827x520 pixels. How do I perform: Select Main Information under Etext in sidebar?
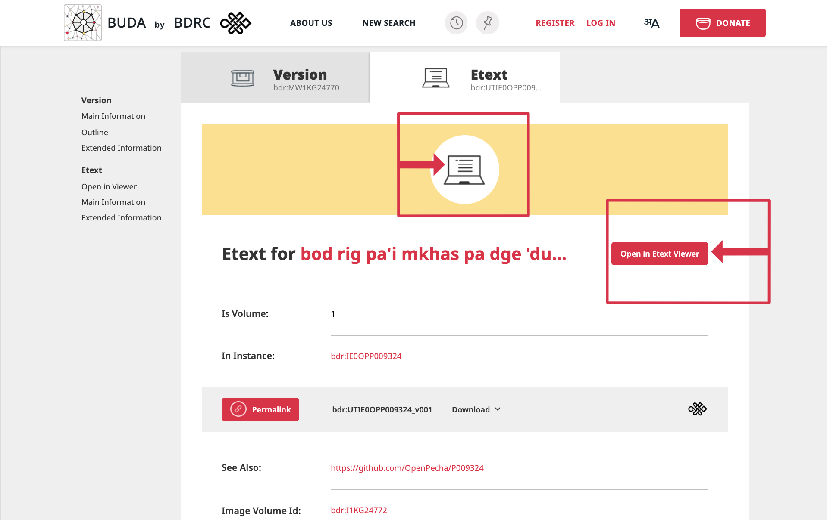tap(113, 202)
